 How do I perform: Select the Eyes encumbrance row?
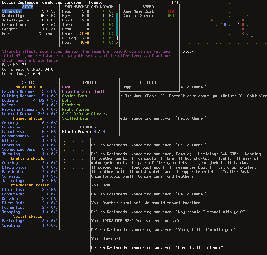[88, 16]
